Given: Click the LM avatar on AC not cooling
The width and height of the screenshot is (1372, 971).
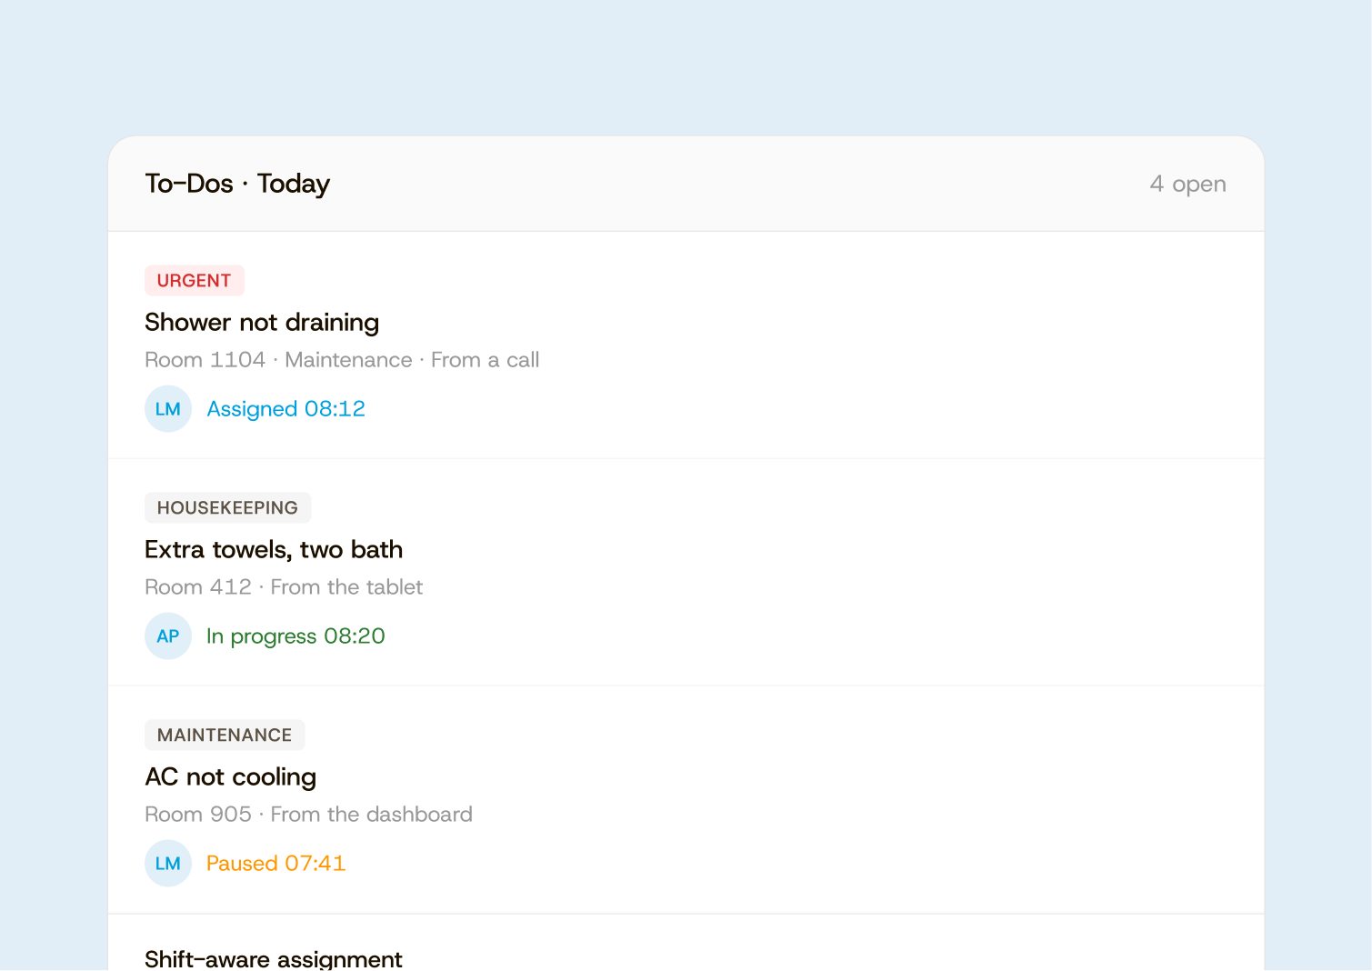Looking at the screenshot, I should click(x=168, y=864).
